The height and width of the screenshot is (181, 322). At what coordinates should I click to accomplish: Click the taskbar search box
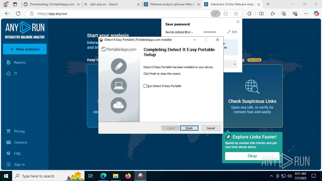[48, 176]
